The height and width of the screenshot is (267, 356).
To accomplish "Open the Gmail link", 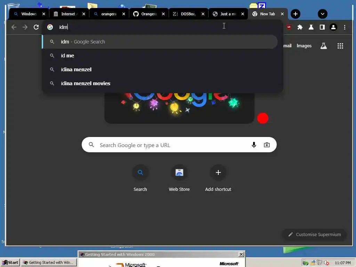I will click(x=288, y=46).
